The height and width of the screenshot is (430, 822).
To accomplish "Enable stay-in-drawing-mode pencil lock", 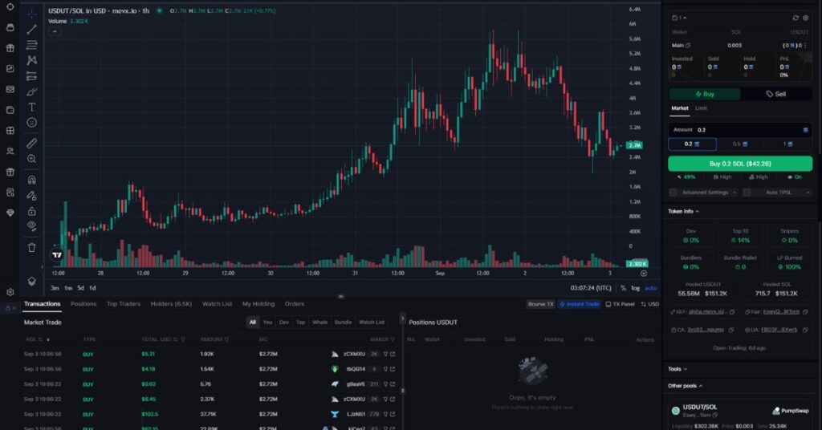I will (x=32, y=196).
